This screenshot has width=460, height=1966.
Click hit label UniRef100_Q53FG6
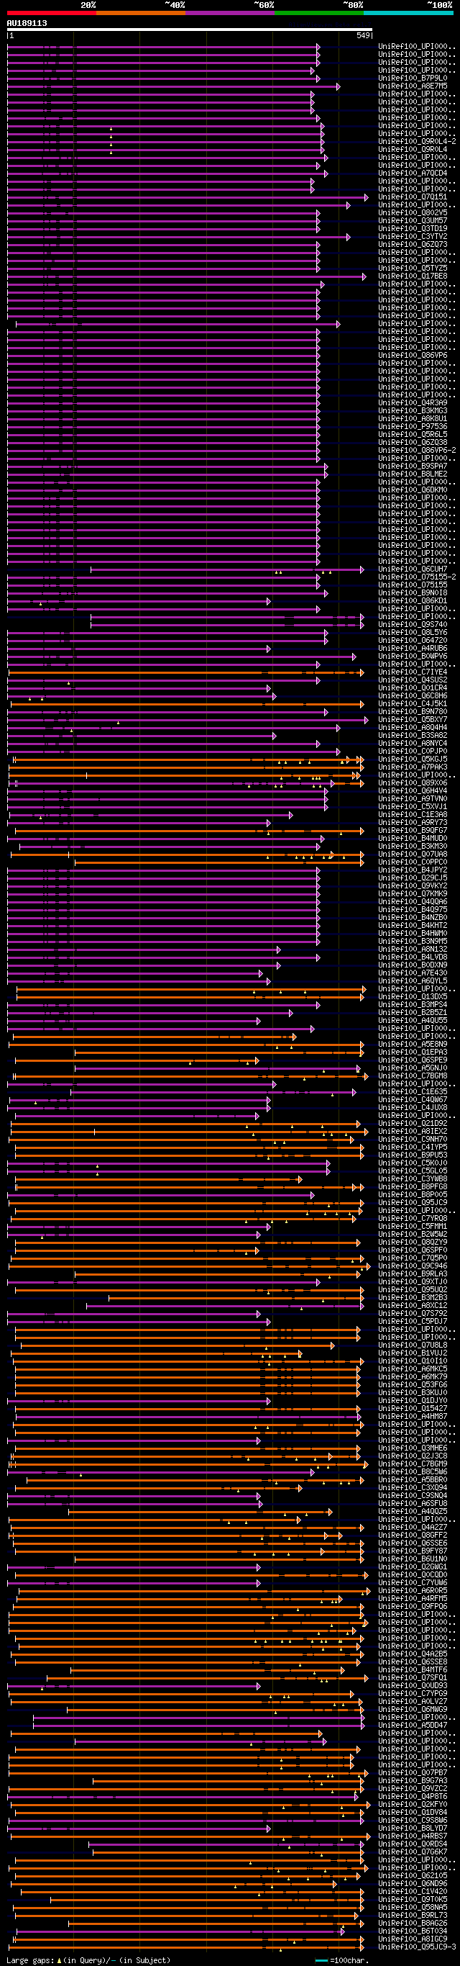(413, 1384)
